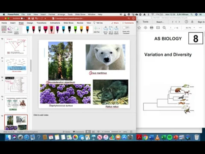The image size is (205, 154).
Task: Select the purple pen
Action: 58,29
